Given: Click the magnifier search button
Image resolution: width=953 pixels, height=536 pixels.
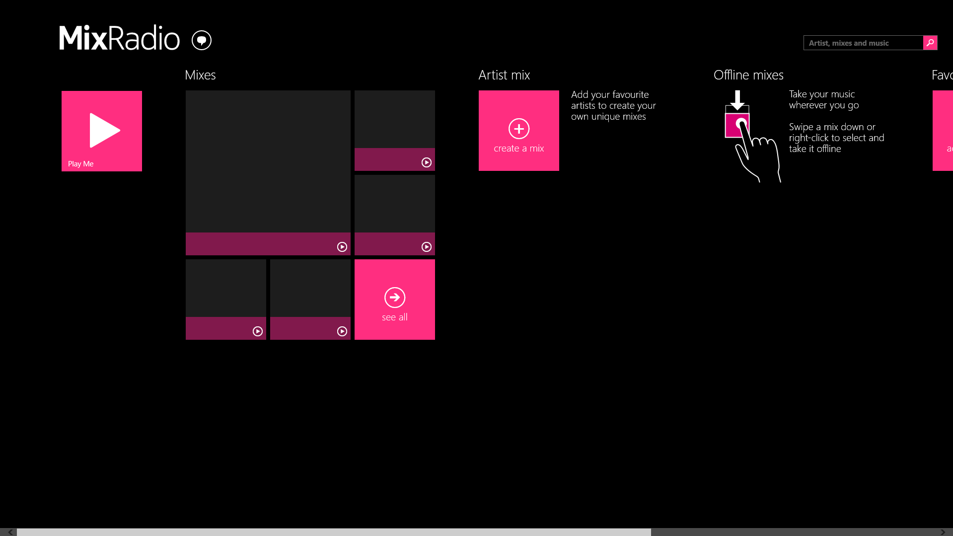Looking at the screenshot, I should 930,43.
